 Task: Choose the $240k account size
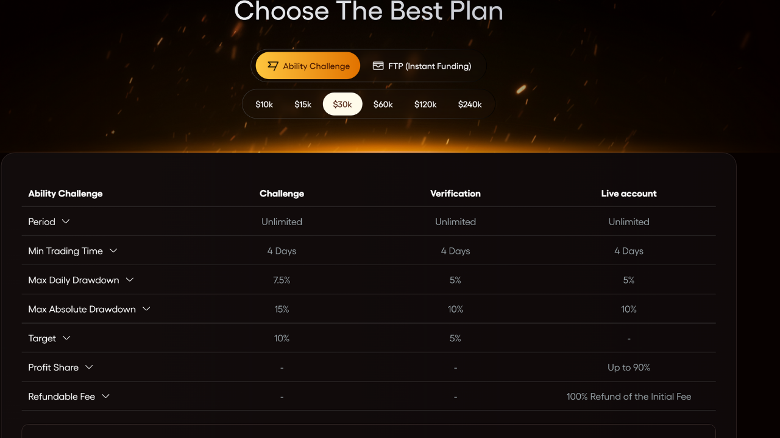[470, 104]
